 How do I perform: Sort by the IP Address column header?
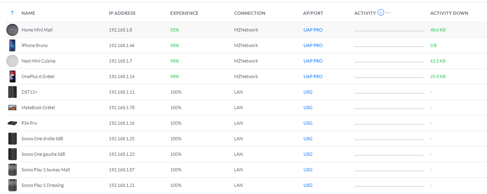(122, 13)
